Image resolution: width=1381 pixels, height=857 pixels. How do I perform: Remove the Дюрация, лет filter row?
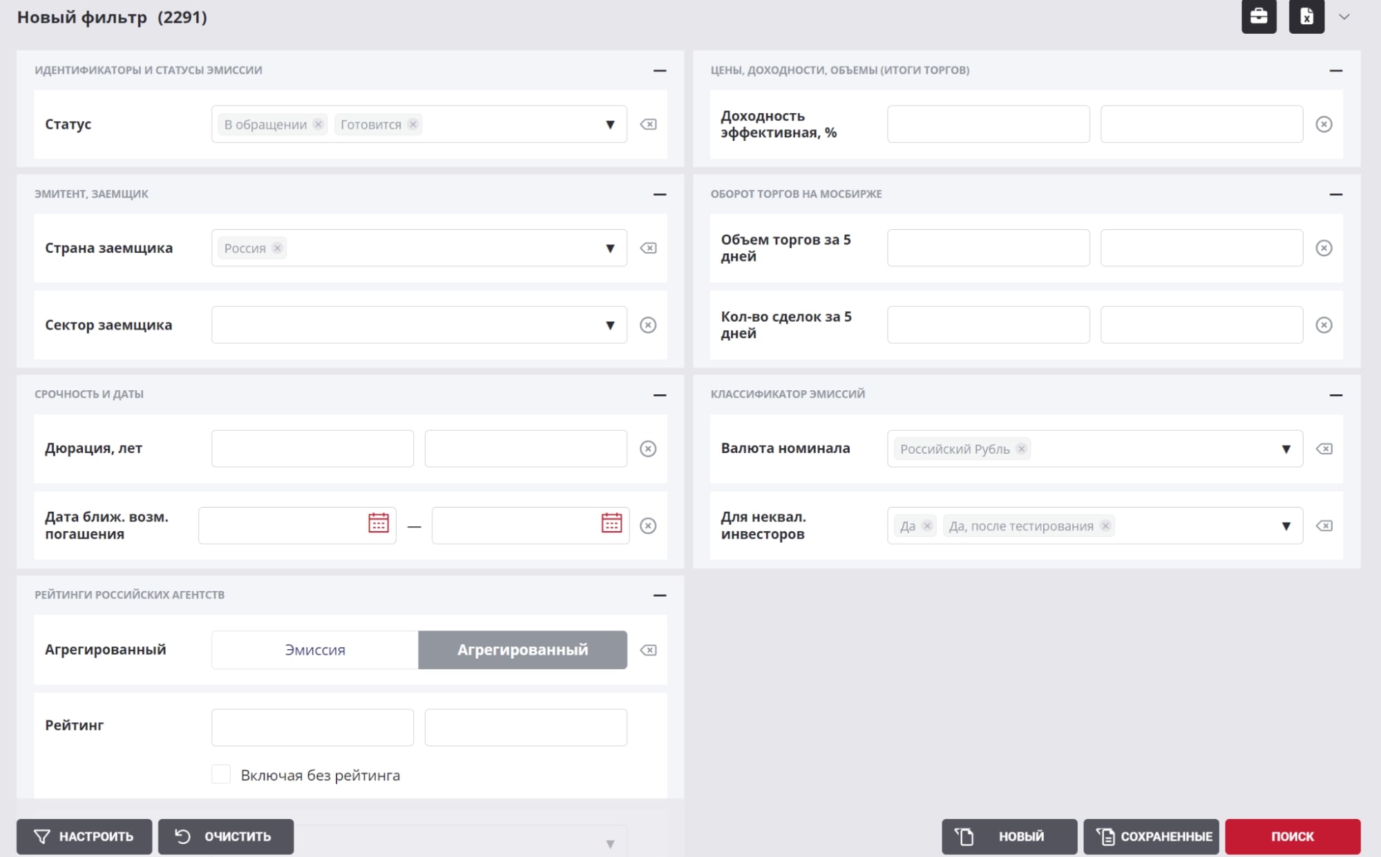[x=648, y=449]
